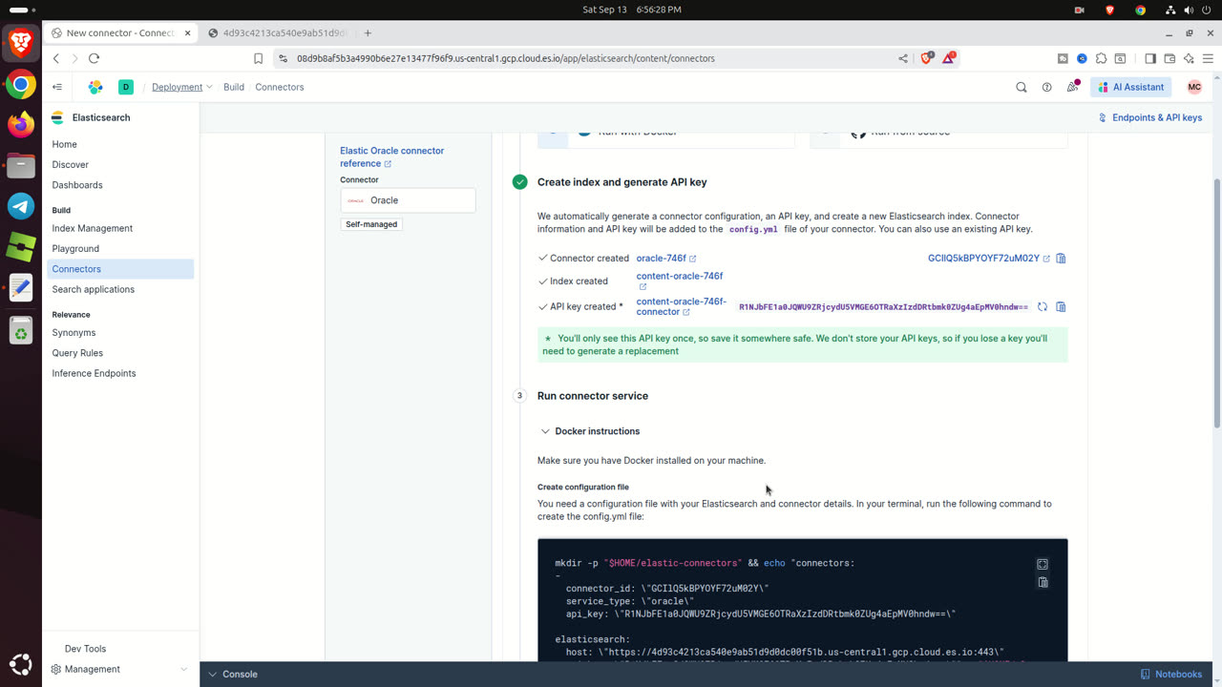This screenshot has height=687, width=1222.
Task: Click the green D deployment badge
Action: tap(125, 87)
